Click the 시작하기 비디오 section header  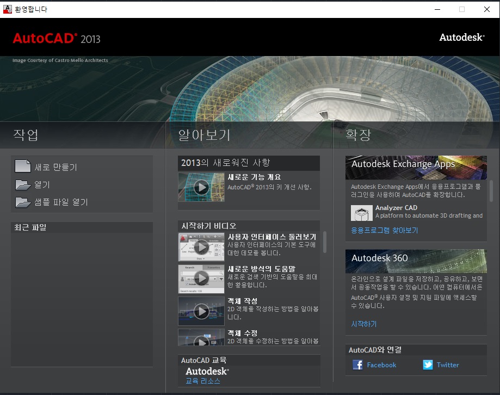[x=249, y=226]
